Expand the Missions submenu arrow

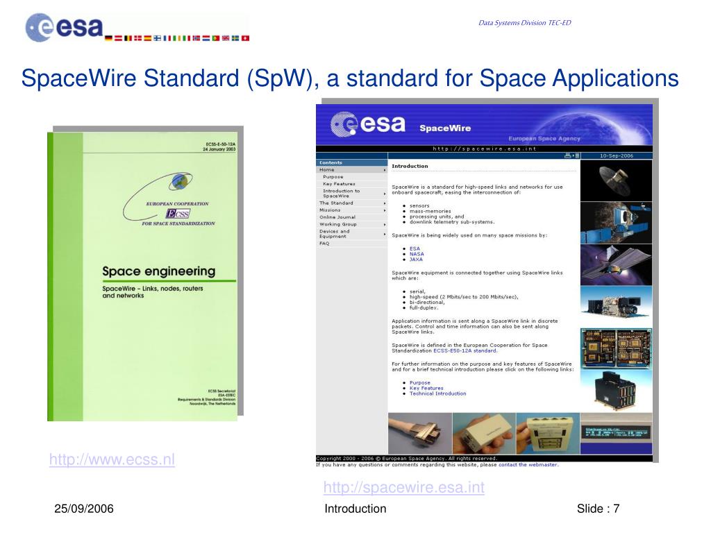(x=385, y=210)
